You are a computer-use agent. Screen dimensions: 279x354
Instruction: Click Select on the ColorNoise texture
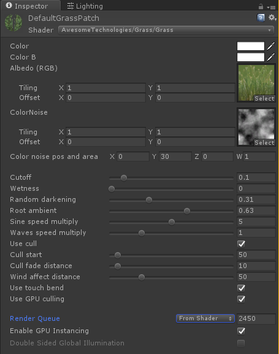coord(264,143)
